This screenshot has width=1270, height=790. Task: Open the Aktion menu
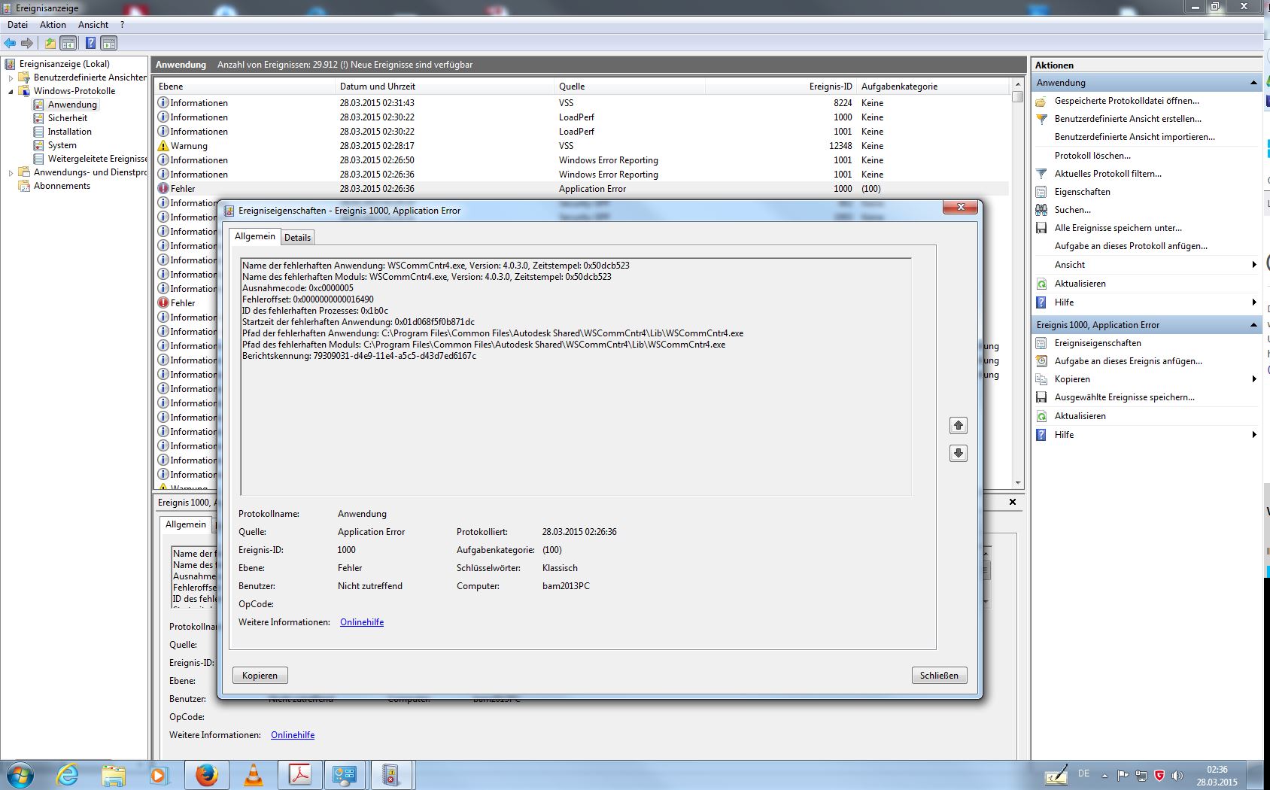[x=53, y=25]
